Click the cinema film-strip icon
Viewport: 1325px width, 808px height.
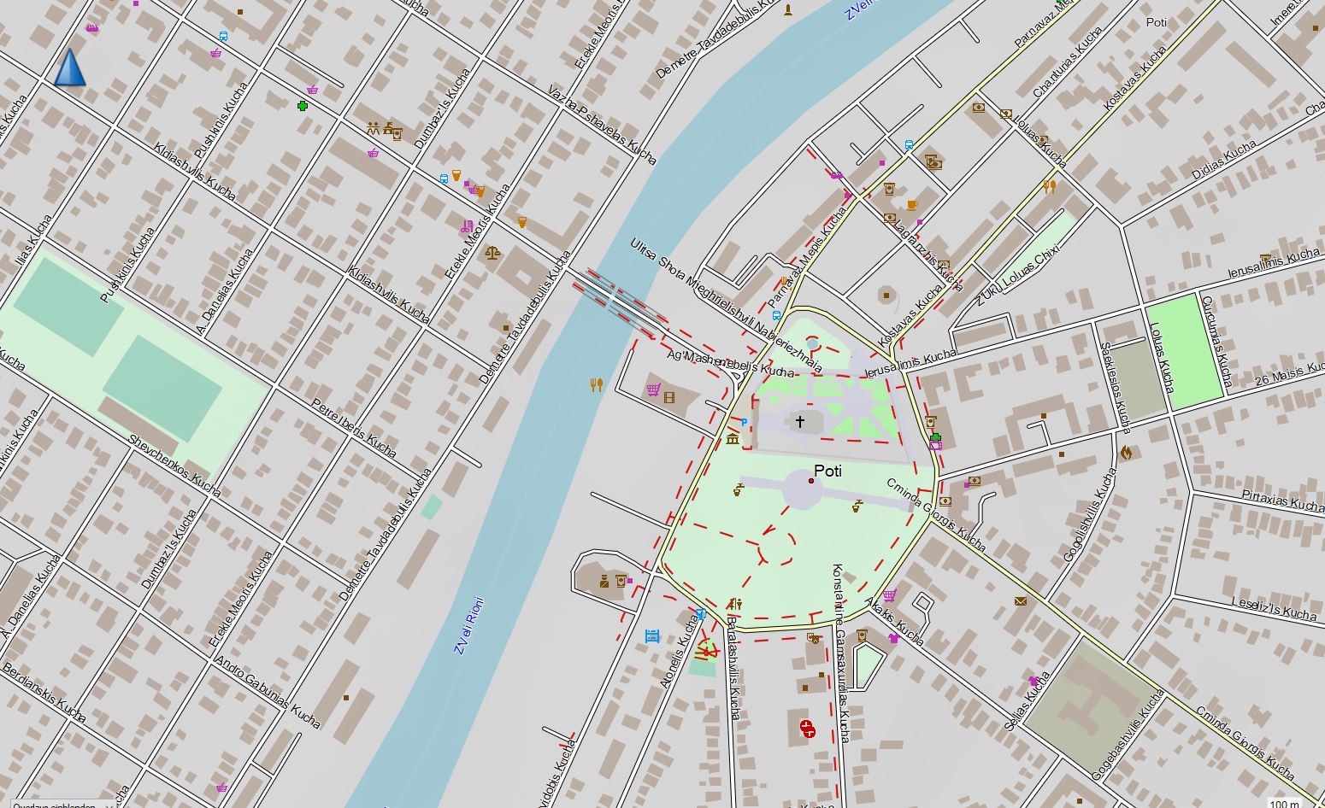669,396
